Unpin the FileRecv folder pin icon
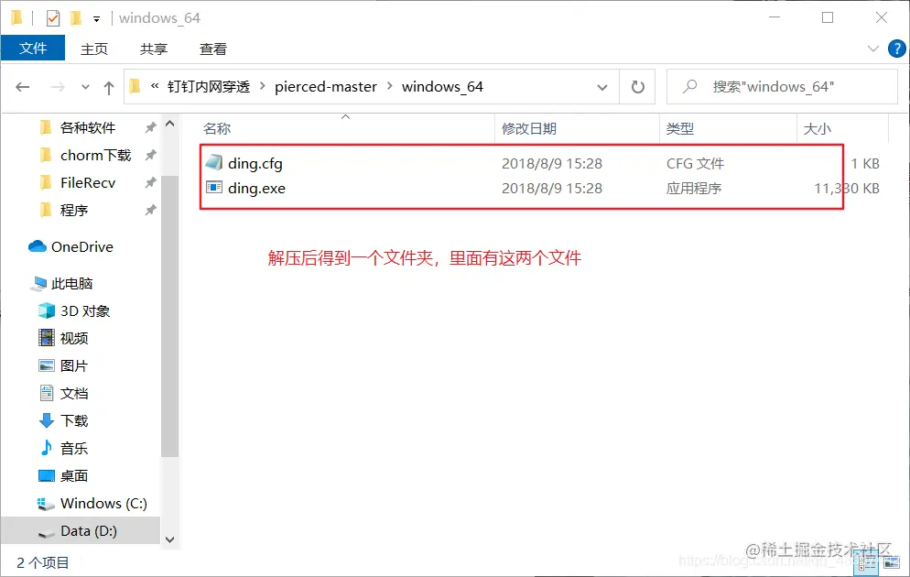 tap(150, 182)
